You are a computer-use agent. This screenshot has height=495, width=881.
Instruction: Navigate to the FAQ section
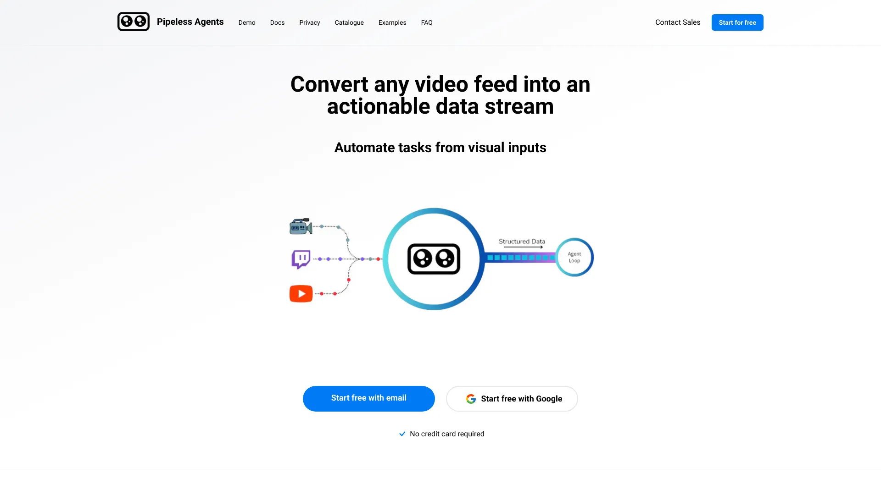(427, 22)
